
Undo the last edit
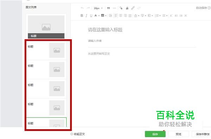pos(82,8)
